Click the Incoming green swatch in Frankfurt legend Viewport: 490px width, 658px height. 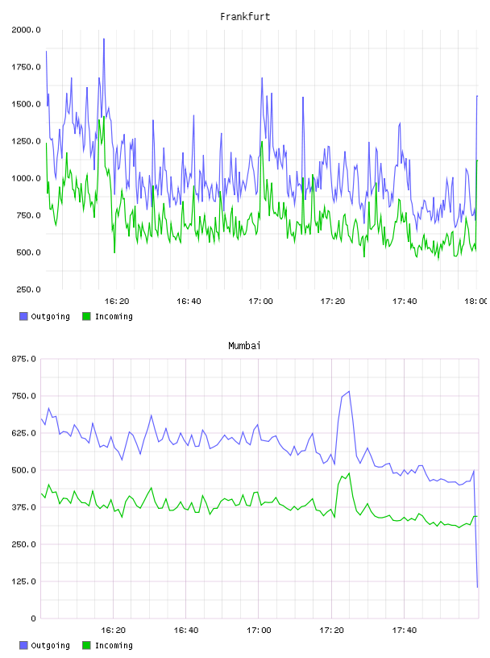86,316
